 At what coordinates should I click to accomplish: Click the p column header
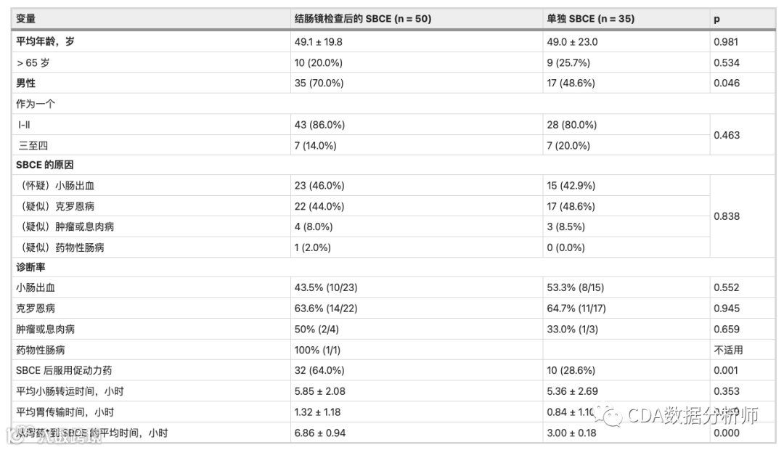716,19
